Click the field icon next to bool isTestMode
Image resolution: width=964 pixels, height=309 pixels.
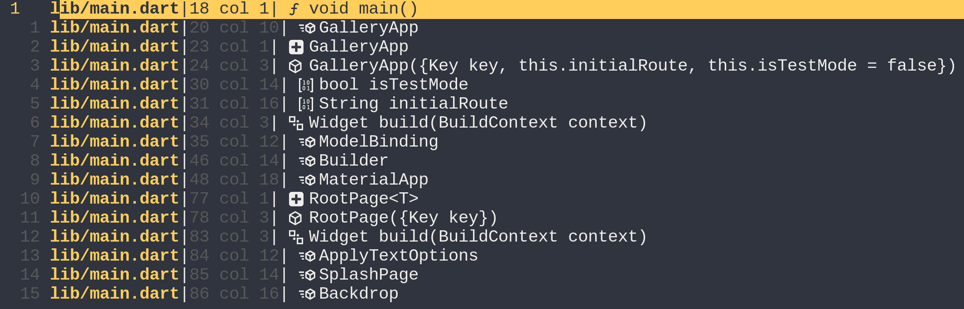tap(306, 85)
